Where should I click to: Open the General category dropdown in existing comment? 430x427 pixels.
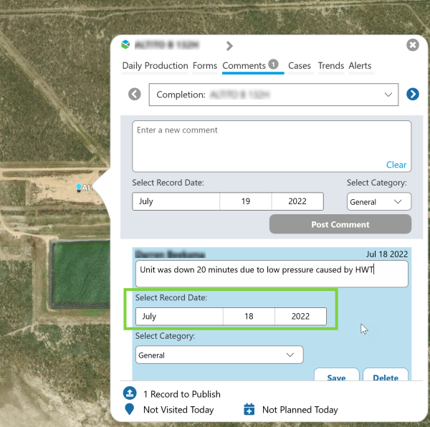pyautogui.click(x=219, y=355)
